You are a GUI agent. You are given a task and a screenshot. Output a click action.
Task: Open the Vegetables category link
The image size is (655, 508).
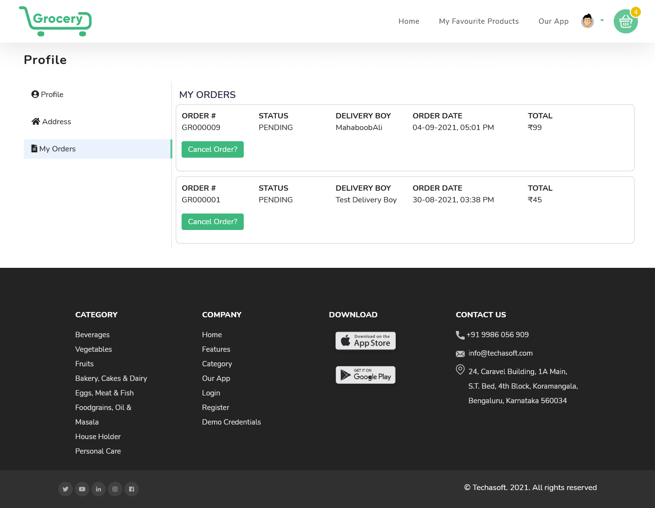pyautogui.click(x=94, y=349)
